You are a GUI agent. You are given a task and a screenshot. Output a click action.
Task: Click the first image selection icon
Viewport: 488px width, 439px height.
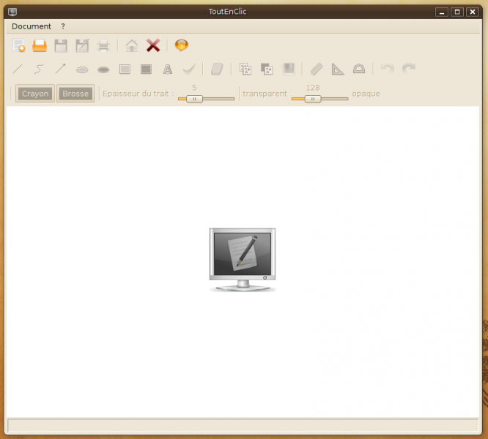coord(245,69)
